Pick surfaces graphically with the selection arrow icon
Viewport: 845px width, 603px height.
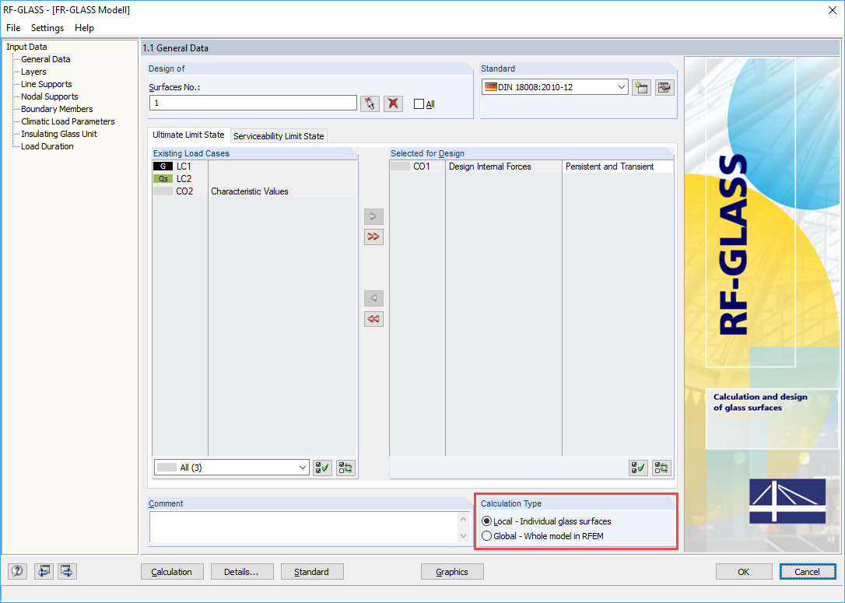370,103
